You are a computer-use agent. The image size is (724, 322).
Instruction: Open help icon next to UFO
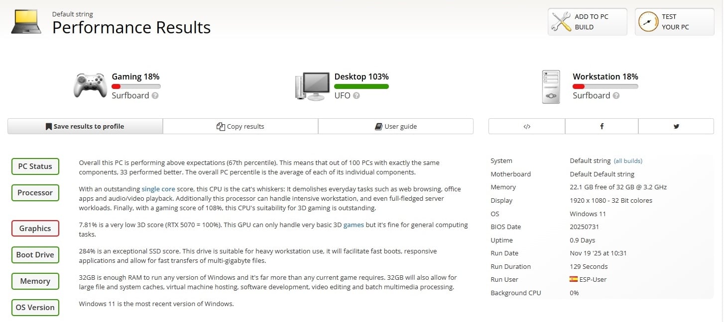356,96
